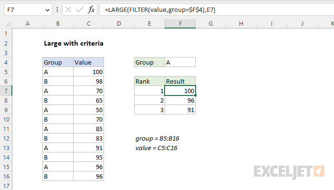Select column C header

coord(89,24)
